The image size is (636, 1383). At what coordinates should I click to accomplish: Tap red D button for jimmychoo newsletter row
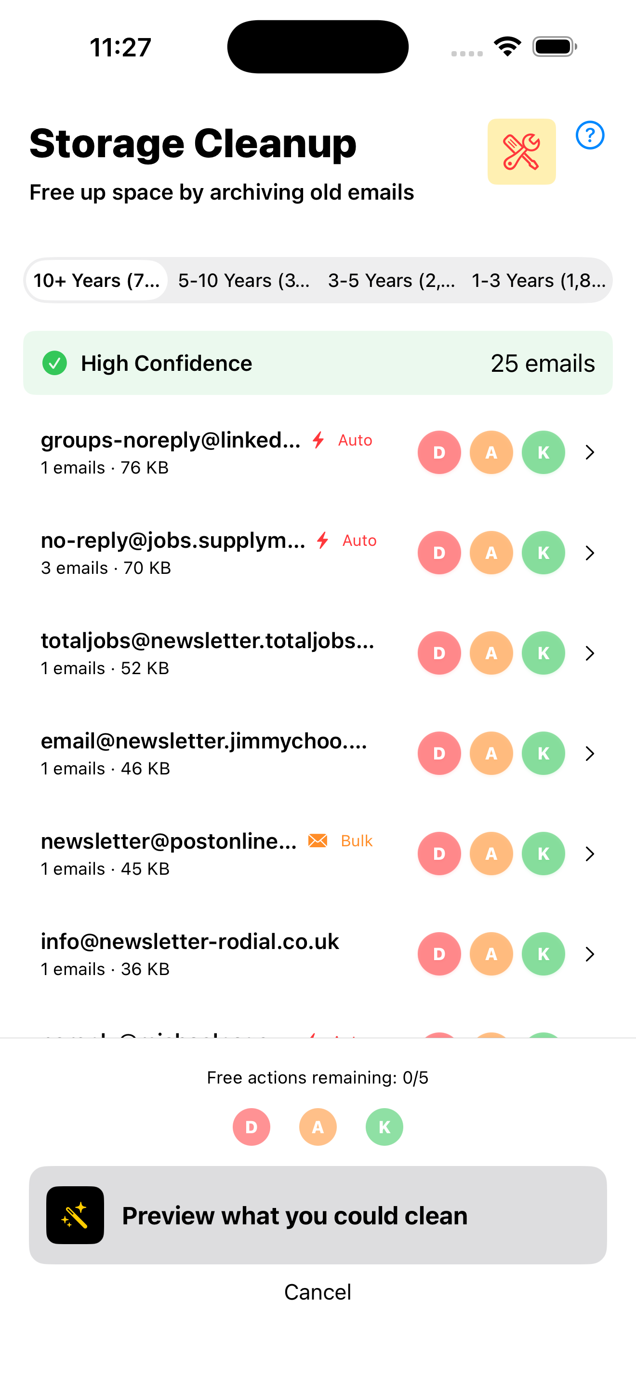(x=439, y=753)
